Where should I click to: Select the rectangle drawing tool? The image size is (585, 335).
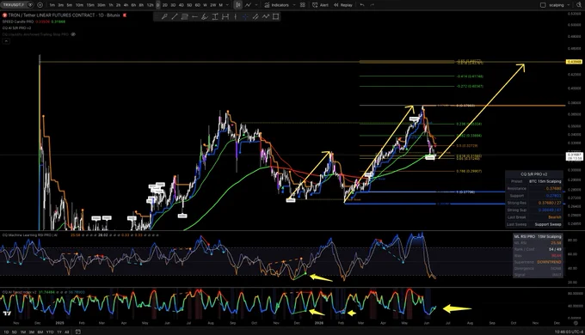275,17
